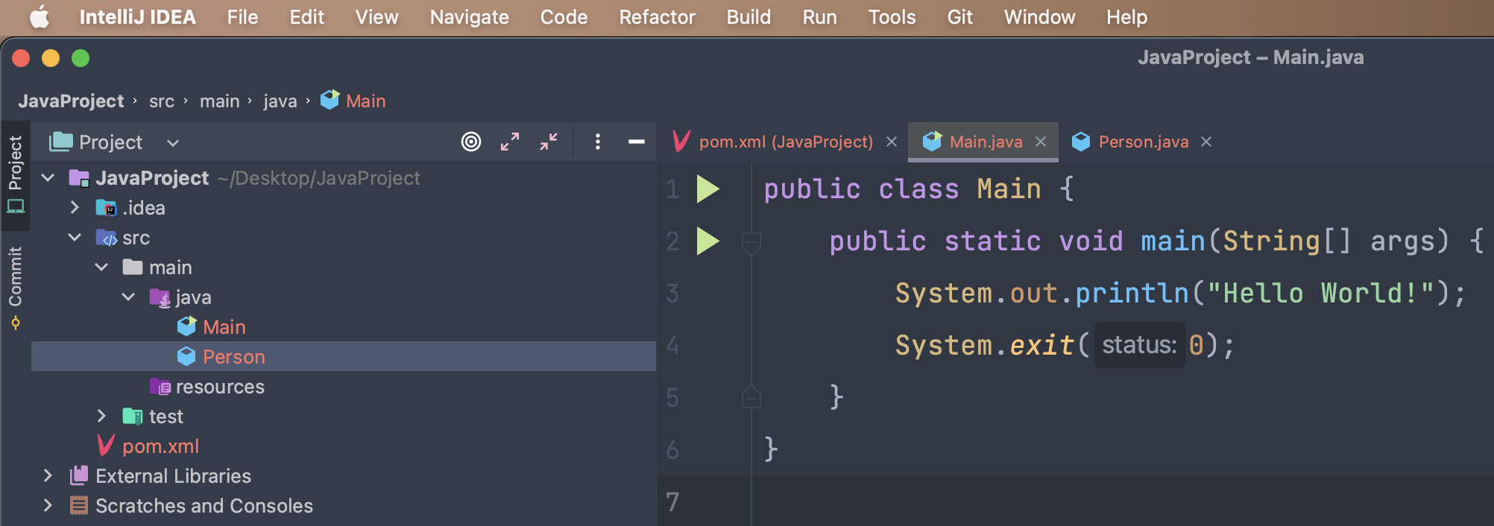Expand External Libraries node
Image resolution: width=1494 pixels, height=526 pixels.
click(x=48, y=475)
